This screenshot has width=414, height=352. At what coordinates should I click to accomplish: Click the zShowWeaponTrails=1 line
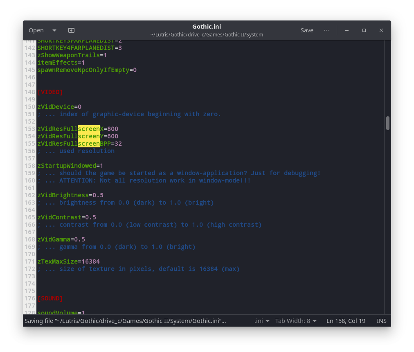point(72,55)
